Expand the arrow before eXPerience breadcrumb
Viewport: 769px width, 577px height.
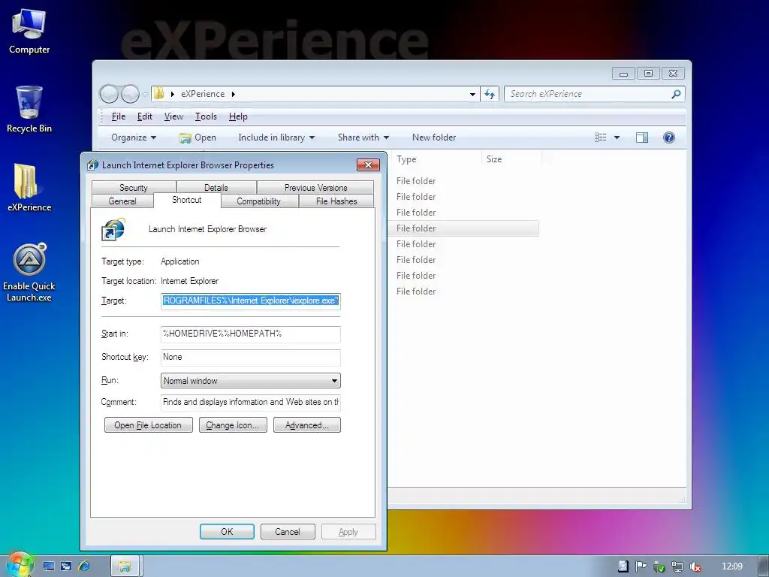[x=173, y=94]
